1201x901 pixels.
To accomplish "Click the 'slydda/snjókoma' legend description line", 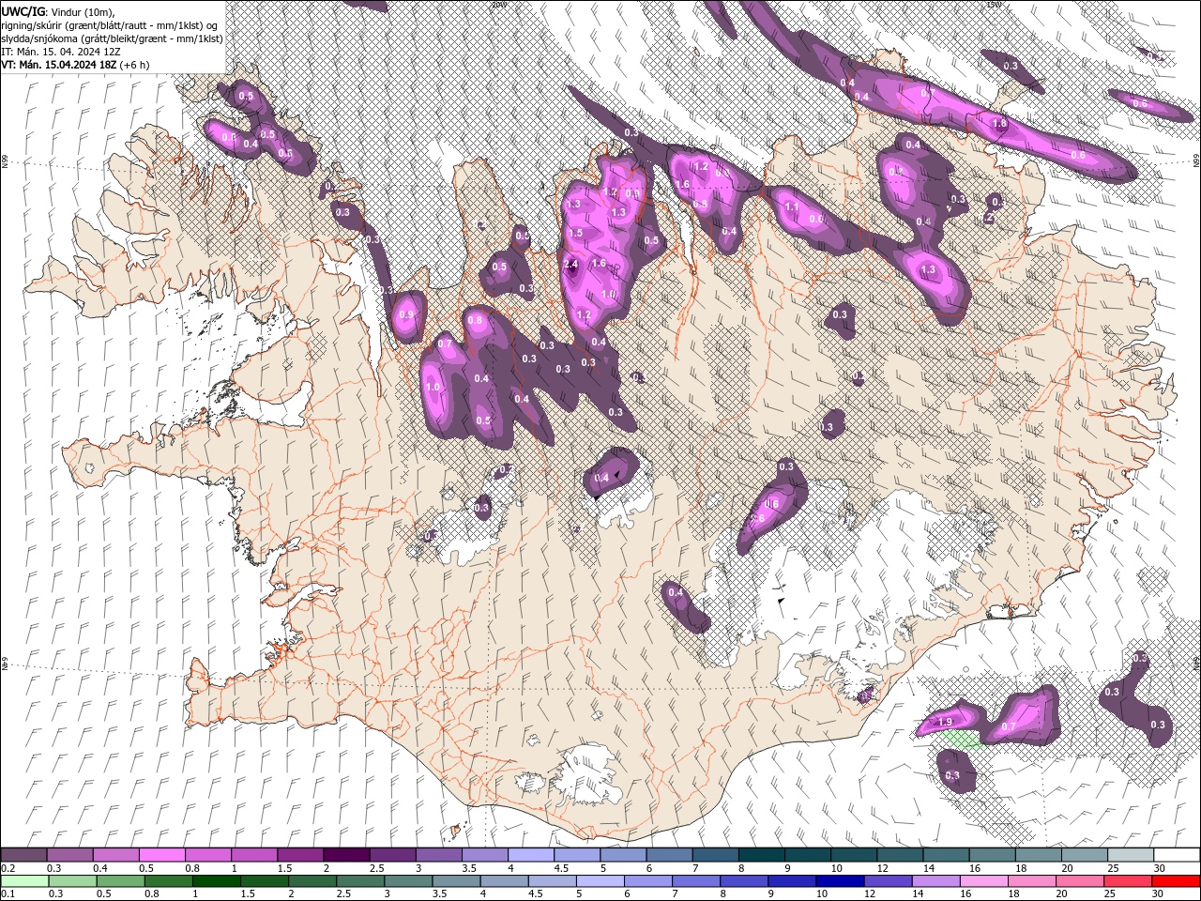I will (112, 38).
